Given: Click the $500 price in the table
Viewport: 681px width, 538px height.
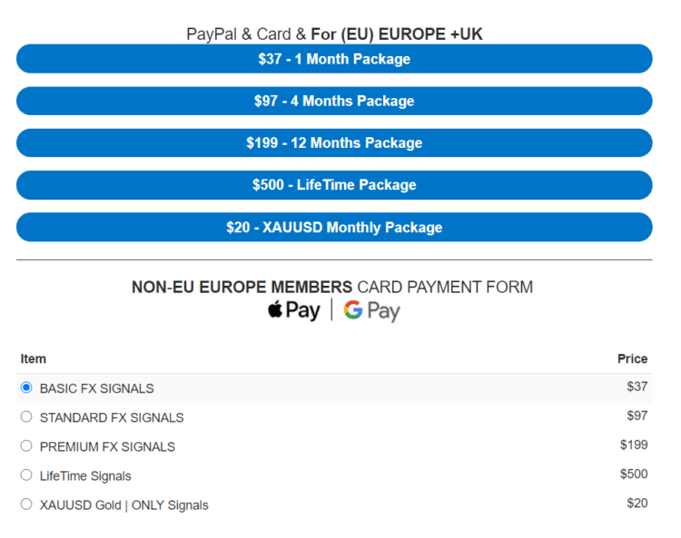Looking at the screenshot, I should [634, 474].
